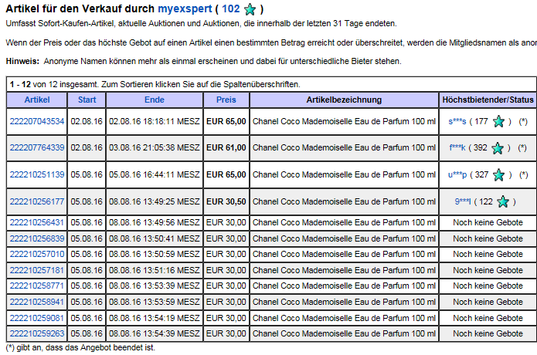Open bidder profile s***s
The height and width of the screenshot is (355, 537).
click(457, 121)
